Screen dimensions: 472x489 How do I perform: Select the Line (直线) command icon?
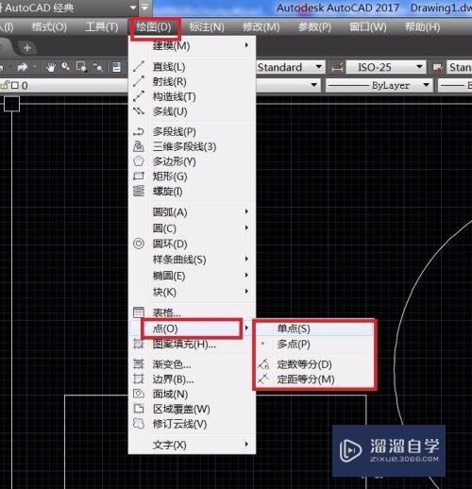(139, 66)
